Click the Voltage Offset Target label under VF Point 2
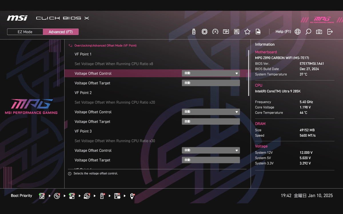Screen dimensions: 343x214 92,122
